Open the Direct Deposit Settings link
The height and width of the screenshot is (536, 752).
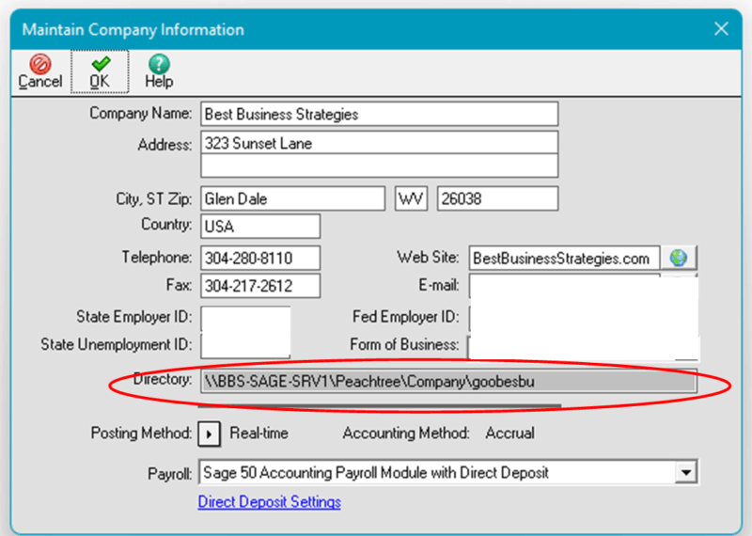[269, 502]
